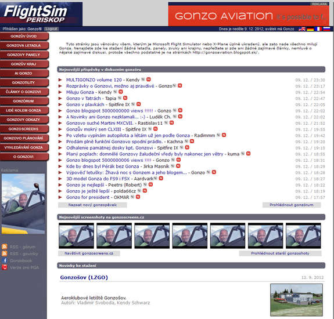The image size is (334, 319).
Task: Open Gonzošov (LZGO) download heading
Action: pos(84,277)
